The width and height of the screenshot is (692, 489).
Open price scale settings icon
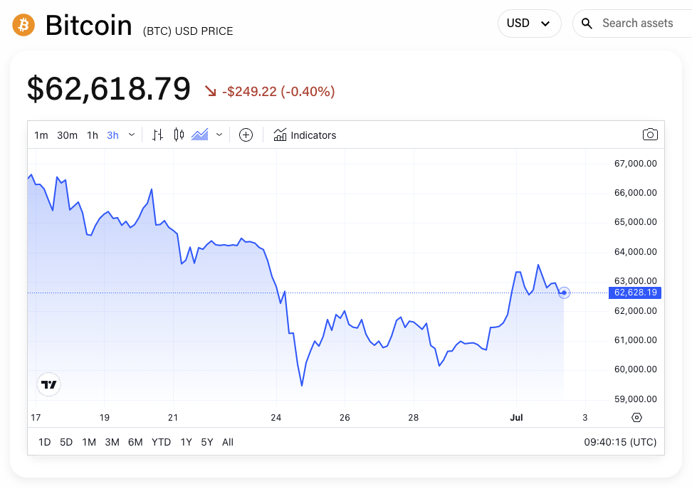[636, 418]
